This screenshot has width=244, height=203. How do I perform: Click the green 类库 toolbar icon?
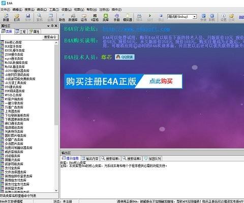106,17
